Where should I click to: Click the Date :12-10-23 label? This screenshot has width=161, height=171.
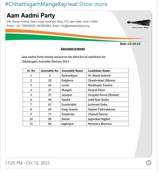point(130,44)
